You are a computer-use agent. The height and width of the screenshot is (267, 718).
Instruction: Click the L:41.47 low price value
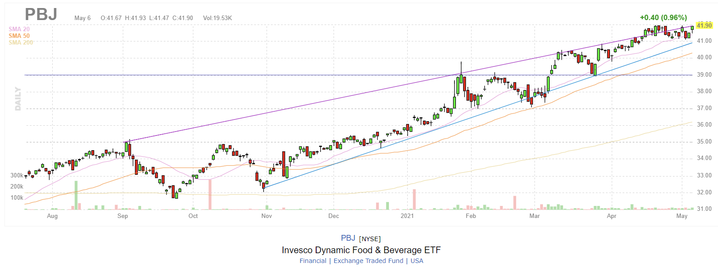(159, 18)
